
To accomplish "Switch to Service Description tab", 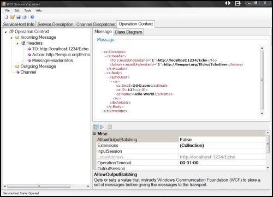I will coord(55,25).
